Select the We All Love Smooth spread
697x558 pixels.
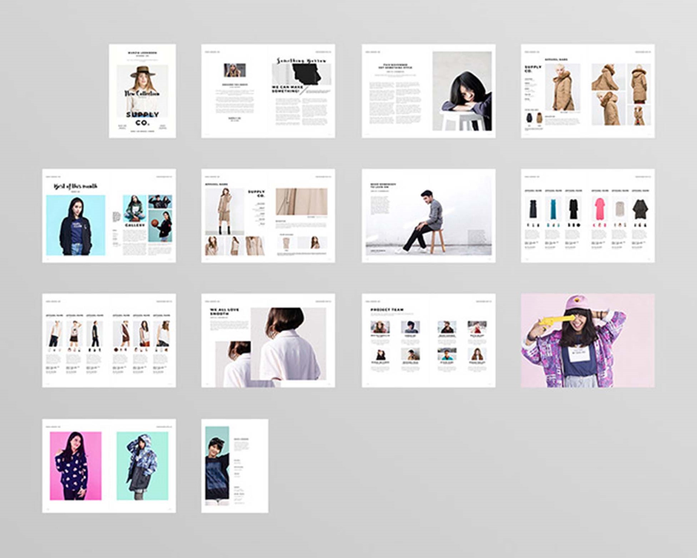268,341
